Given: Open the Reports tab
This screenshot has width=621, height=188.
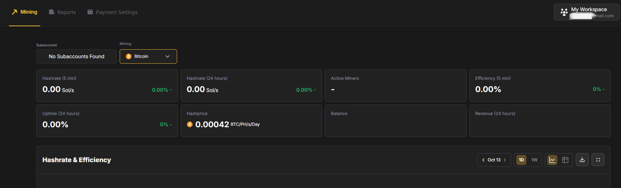Looking at the screenshot, I should point(63,12).
